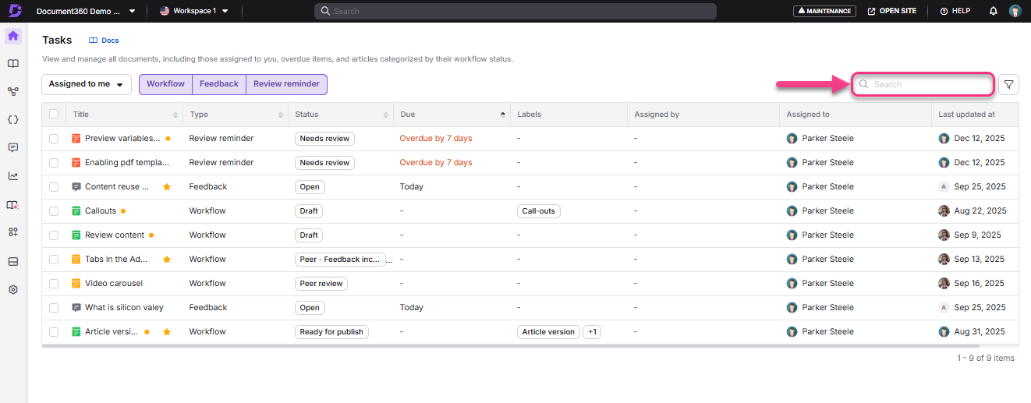Image resolution: width=1031 pixels, height=403 pixels.
Task: Click the global Search bar at top
Action: [515, 11]
